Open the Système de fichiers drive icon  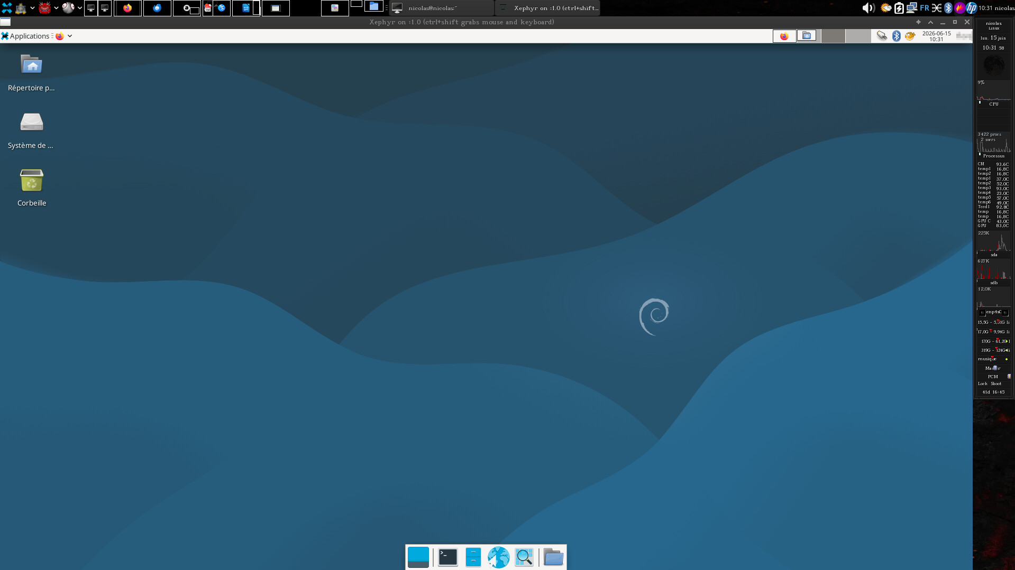[31, 130]
